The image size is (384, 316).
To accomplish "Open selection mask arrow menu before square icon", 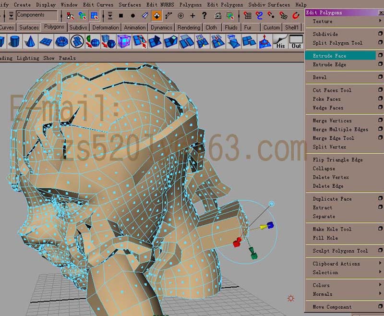I will (x=110, y=16).
